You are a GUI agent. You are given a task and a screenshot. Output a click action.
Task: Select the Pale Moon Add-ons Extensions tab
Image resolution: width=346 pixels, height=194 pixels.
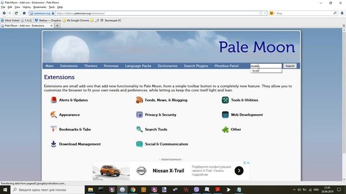pyautogui.click(x=24, y=25)
